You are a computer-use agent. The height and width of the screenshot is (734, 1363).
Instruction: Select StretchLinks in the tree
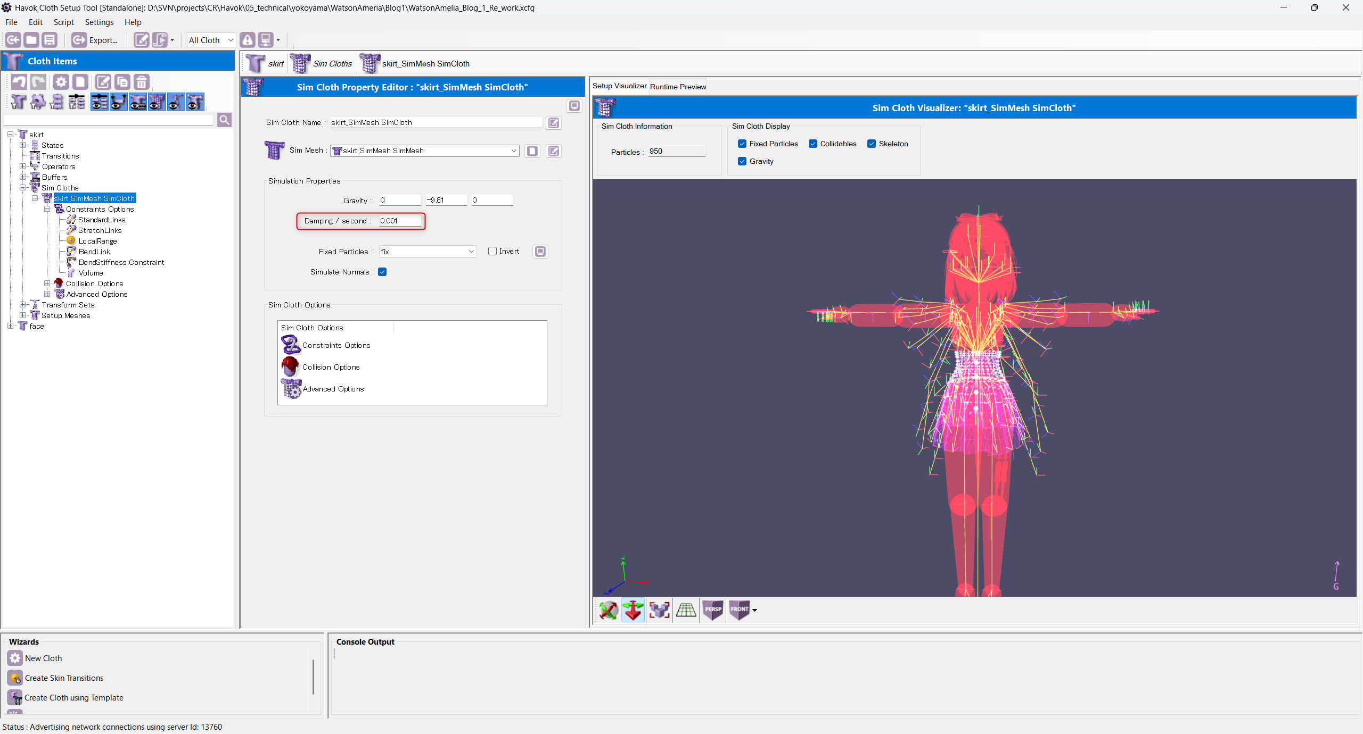[100, 230]
